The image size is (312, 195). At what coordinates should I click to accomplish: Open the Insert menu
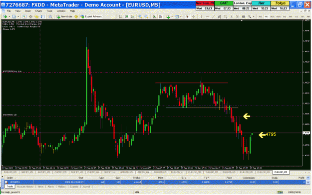pyautogui.click(x=27, y=11)
